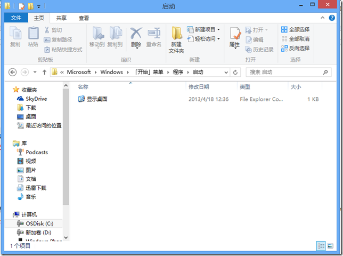Open the Podcasts library
The height and width of the screenshot is (256, 343).
32,152
